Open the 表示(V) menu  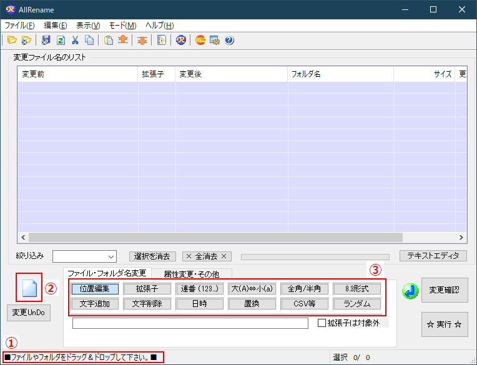[88, 26]
